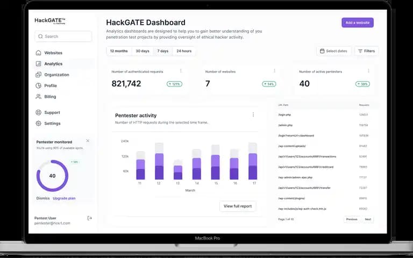413x258 pixels.
Task: Click the 14% growth badge
Action: coord(269,84)
